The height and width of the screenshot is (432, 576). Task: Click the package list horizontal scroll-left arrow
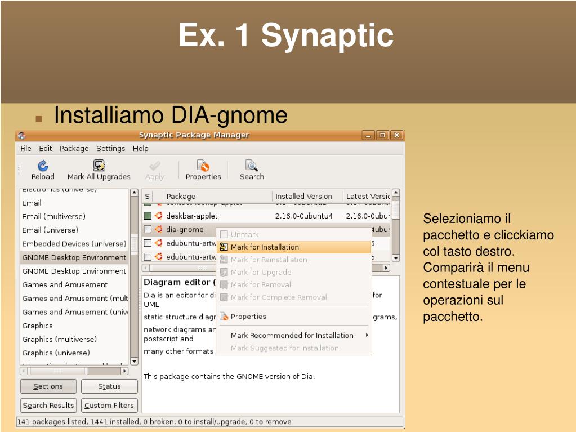146,268
